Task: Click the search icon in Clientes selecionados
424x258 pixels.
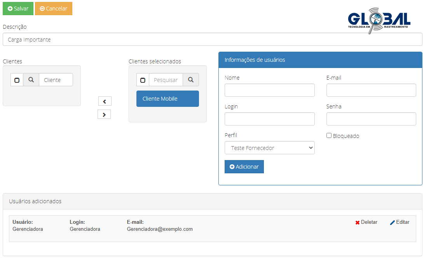Action: 191,80
